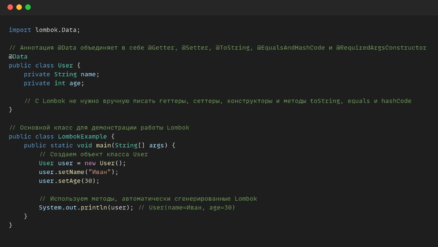The width and height of the screenshot is (438, 247).
Task: Click the new keyword before User()
Action: (90, 163)
